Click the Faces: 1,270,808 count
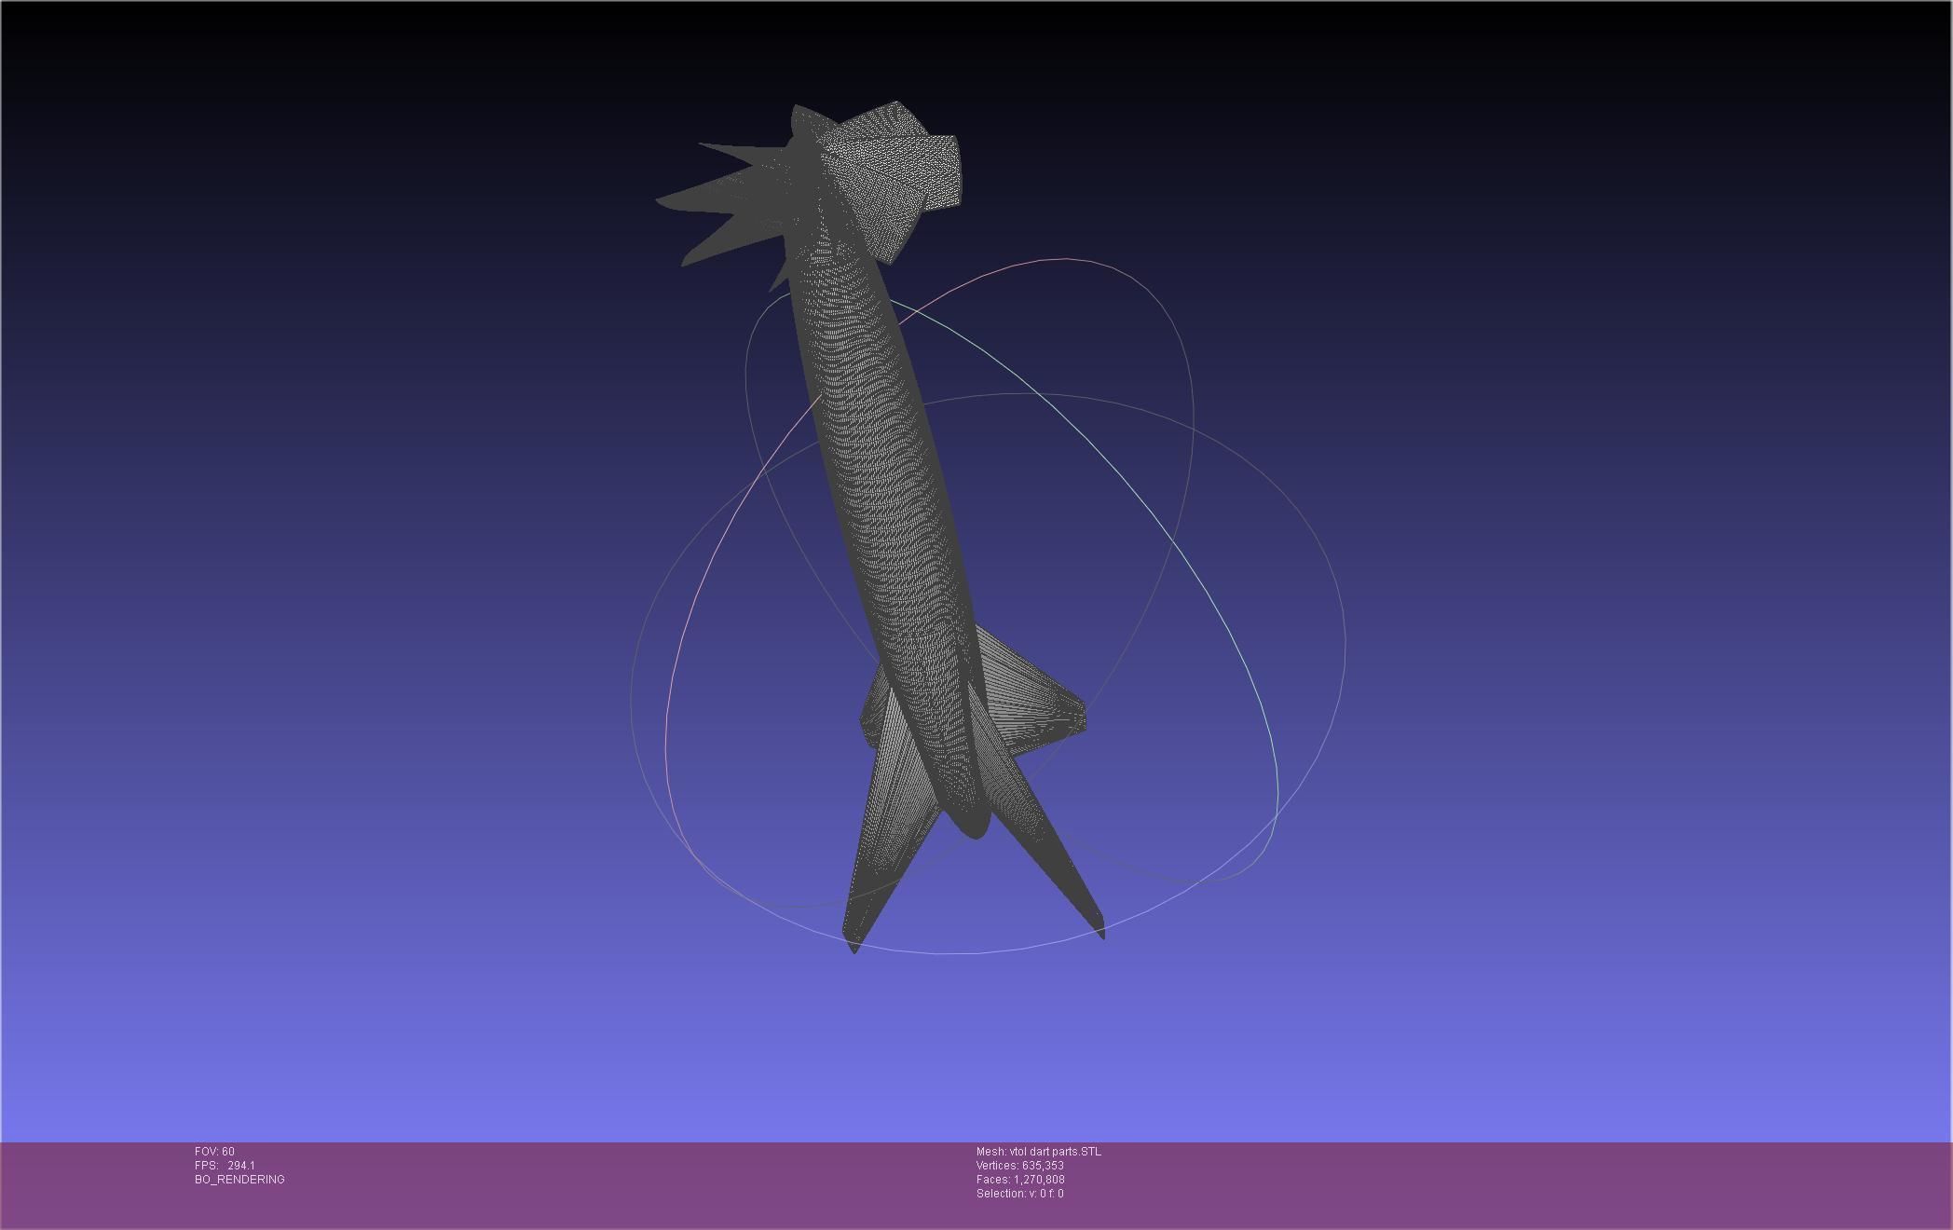This screenshot has height=1230, width=1953. (x=1020, y=1180)
